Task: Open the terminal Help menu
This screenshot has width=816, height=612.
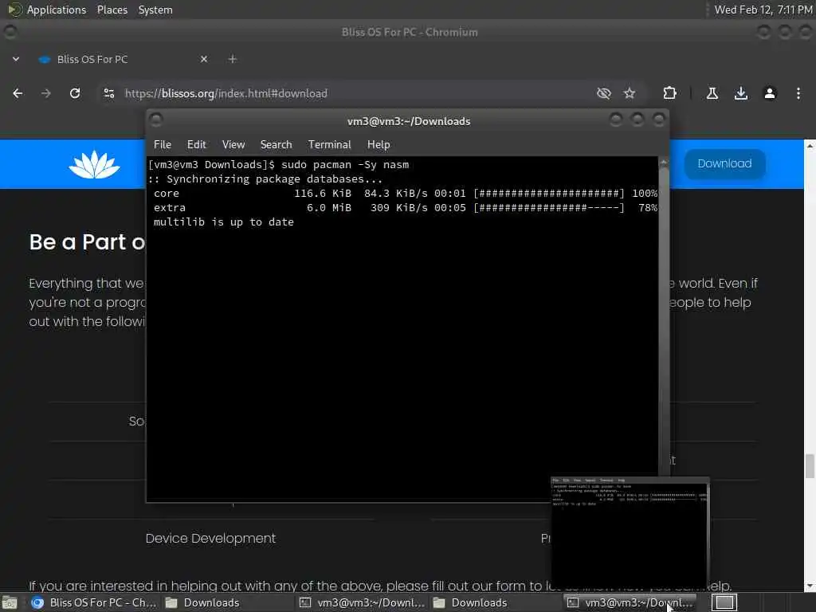Action: (379, 145)
